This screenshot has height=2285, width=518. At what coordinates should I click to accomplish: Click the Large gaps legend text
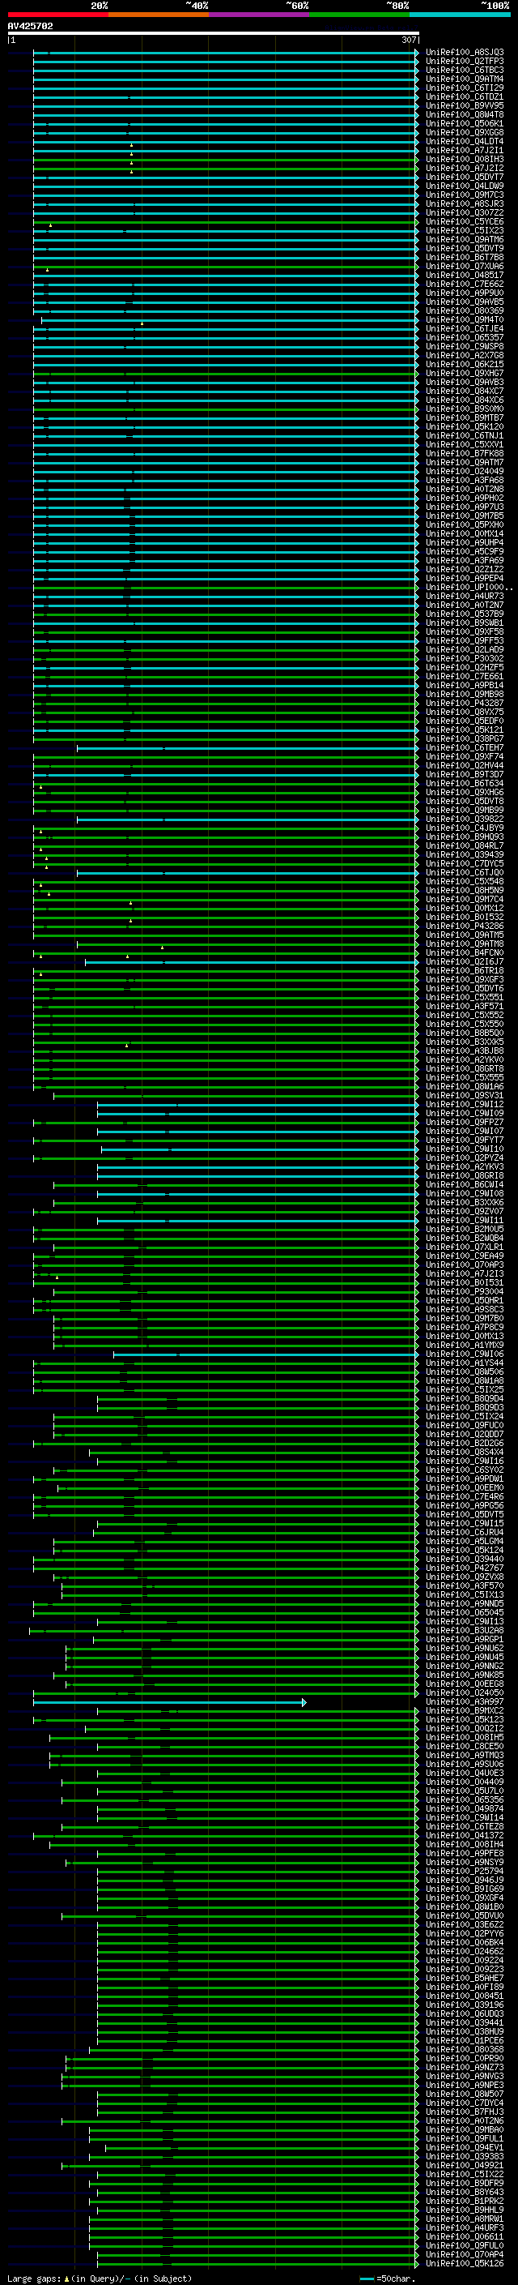(100, 2278)
